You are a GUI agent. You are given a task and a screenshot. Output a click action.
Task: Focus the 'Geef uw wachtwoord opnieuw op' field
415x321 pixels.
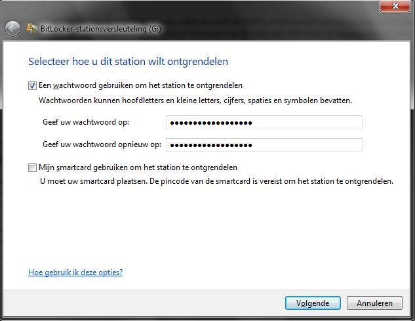(264, 144)
